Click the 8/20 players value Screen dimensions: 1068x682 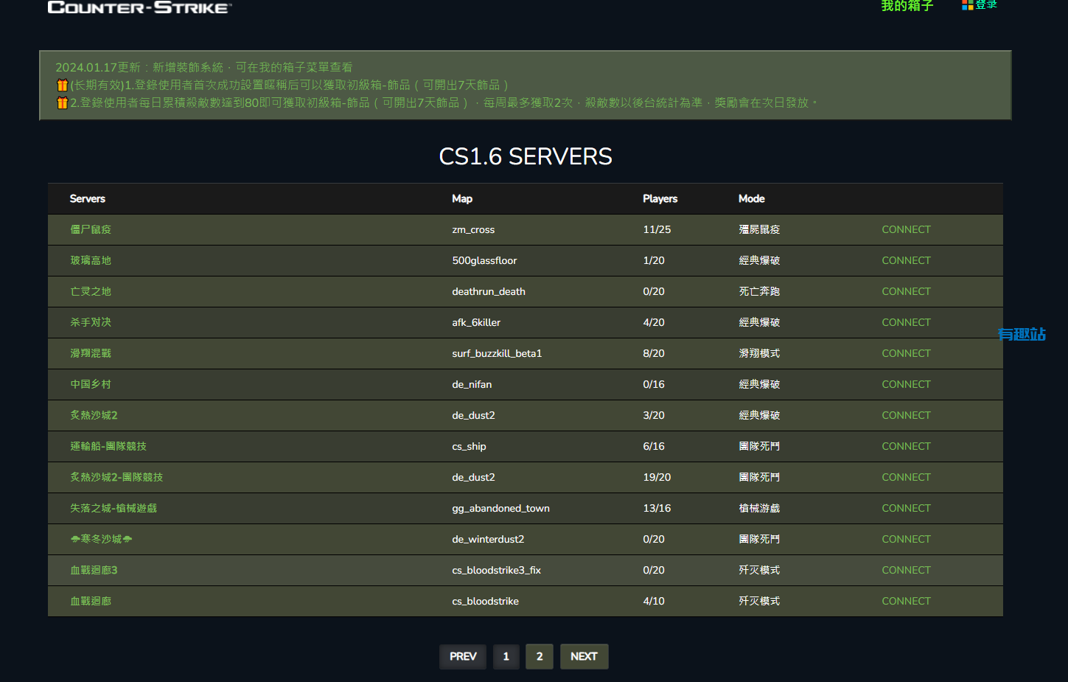(654, 353)
